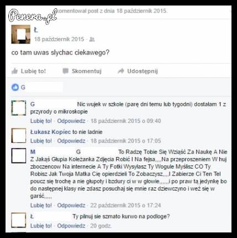Open Łukasz Kopiec's comment avatar
This screenshot has width=237, height=238.
(x=19, y=136)
